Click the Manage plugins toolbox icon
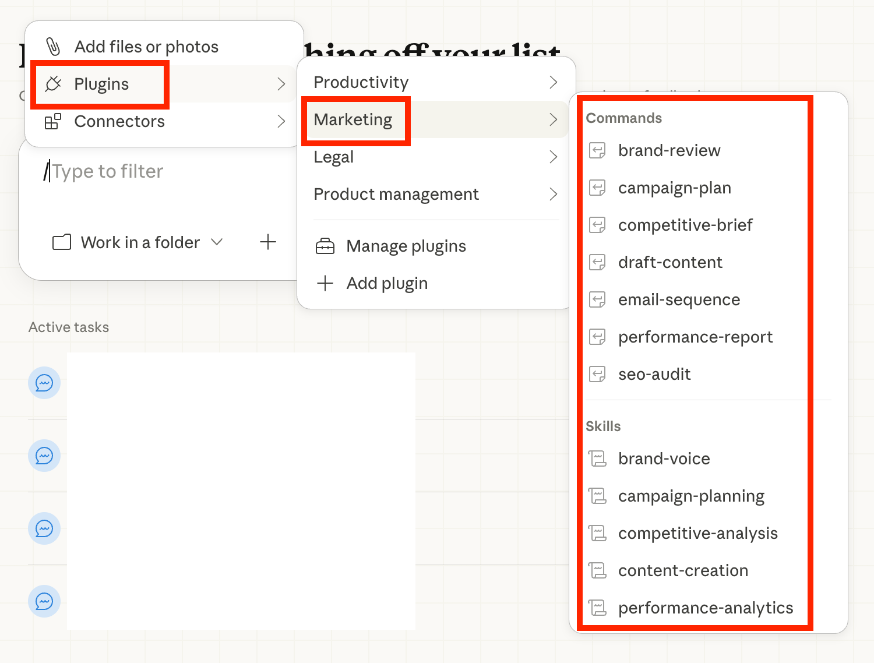The height and width of the screenshot is (663, 874). click(325, 246)
